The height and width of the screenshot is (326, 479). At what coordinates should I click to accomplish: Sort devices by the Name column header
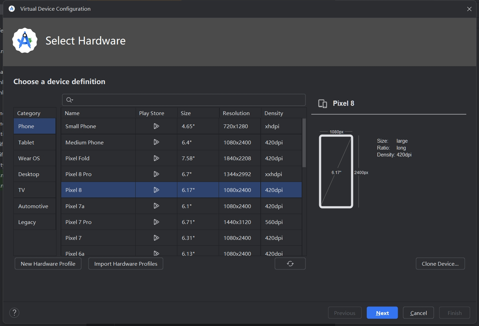[x=98, y=113]
